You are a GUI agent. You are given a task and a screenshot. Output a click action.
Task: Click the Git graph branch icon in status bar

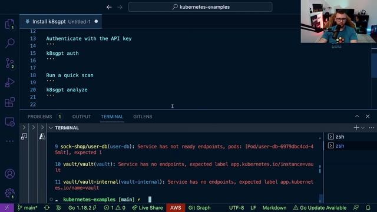[x=59, y=208]
